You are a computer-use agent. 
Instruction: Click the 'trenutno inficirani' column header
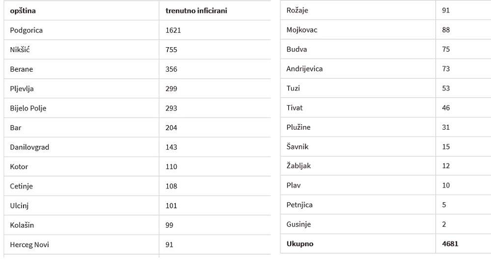tap(196, 11)
